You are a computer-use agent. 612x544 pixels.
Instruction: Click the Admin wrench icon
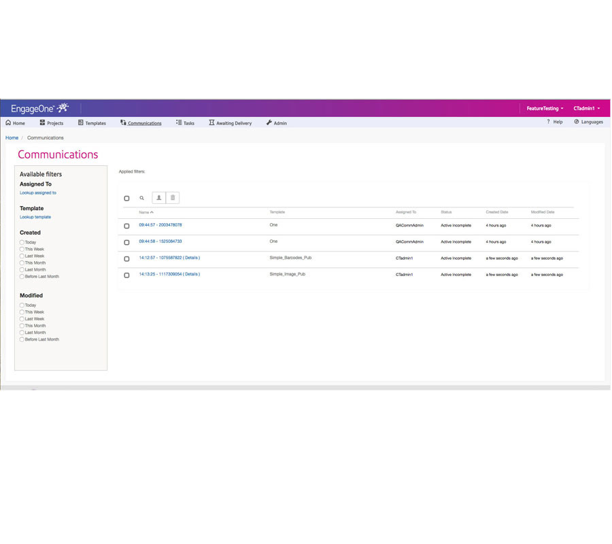(269, 123)
